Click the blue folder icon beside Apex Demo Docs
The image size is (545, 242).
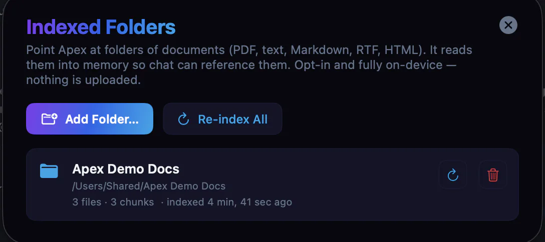click(x=49, y=171)
